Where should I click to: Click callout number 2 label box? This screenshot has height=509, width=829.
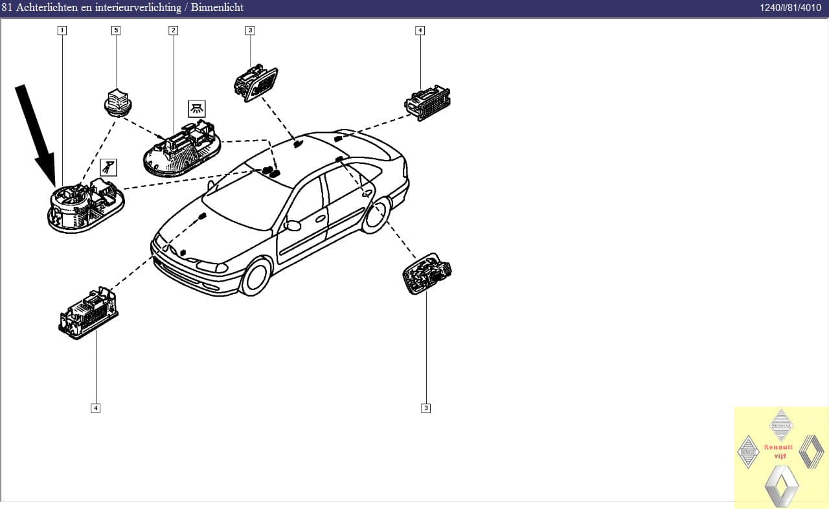(x=173, y=30)
